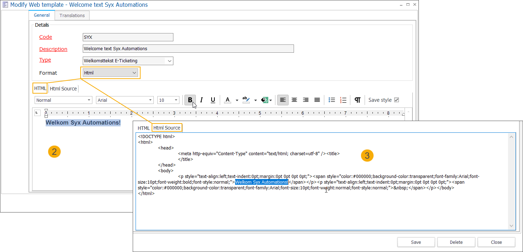523x252 pixels.
Task: Select the font color tool
Action: pyautogui.click(x=228, y=100)
